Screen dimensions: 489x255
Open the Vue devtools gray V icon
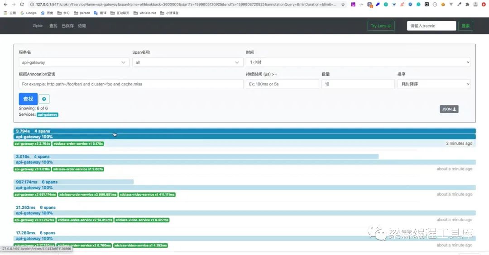tap(451, 5)
